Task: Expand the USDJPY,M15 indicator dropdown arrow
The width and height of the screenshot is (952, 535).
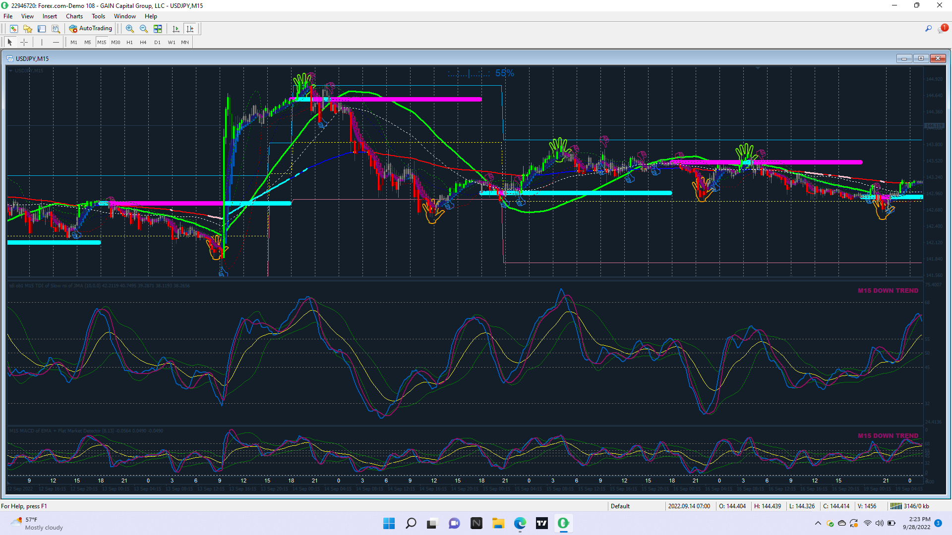Action: pyautogui.click(x=10, y=71)
